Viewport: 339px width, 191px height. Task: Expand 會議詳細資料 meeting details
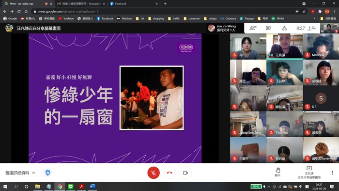coord(20,173)
